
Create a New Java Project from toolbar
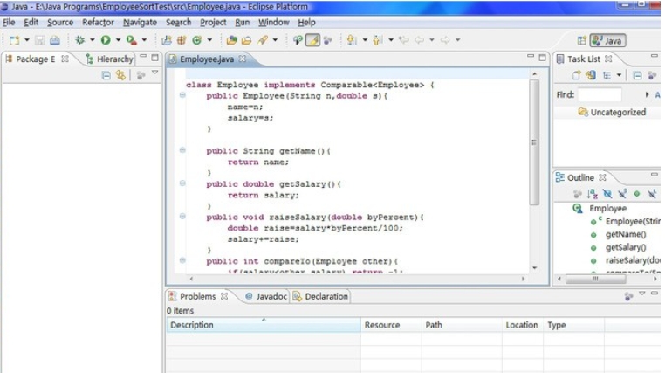coord(167,40)
